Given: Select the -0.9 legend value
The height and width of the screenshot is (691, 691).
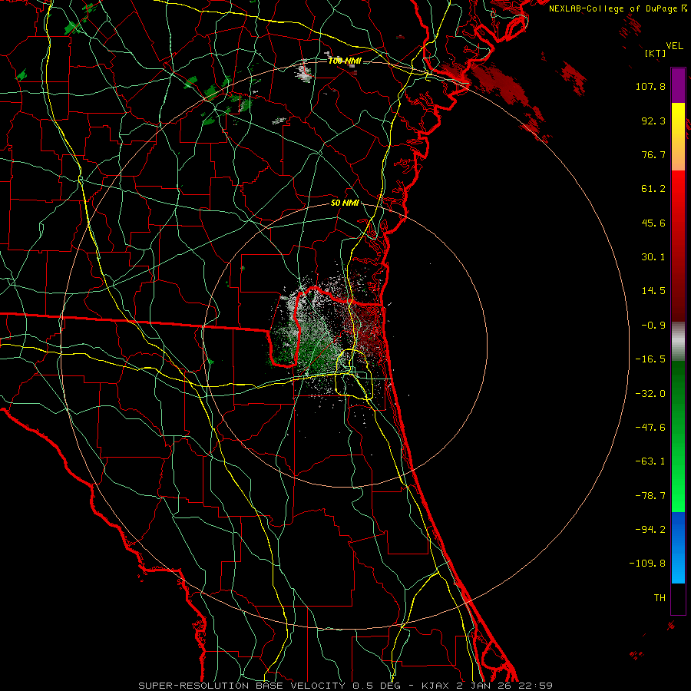Looking at the screenshot, I should (x=653, y=326).
